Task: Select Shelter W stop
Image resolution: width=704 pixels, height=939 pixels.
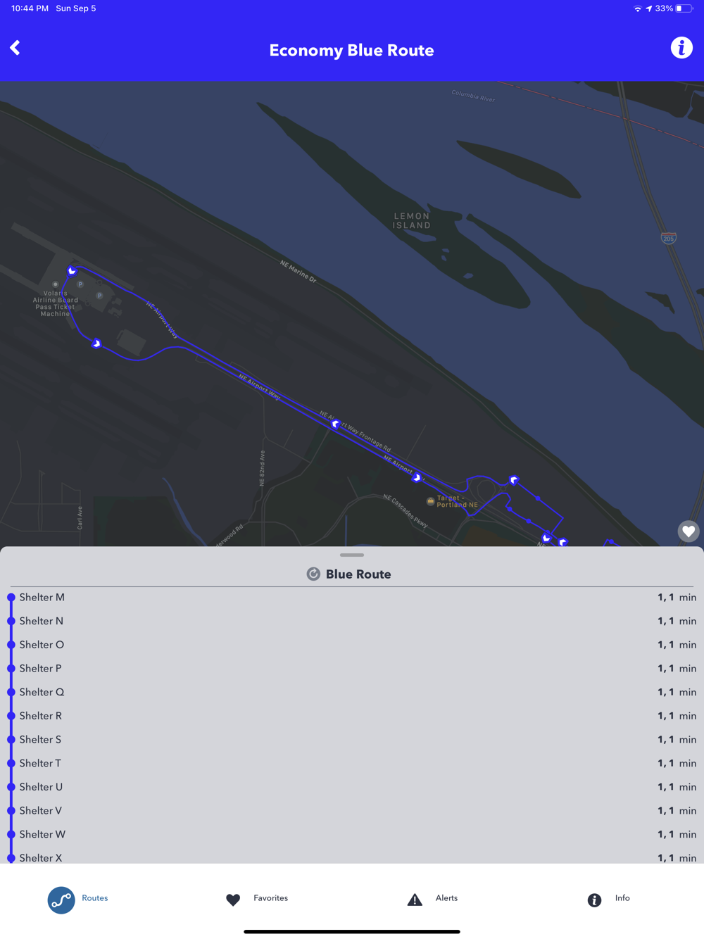Action: [x=352, y=834]
